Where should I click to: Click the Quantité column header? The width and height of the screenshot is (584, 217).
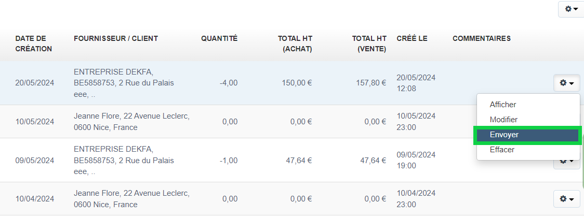[x=219, y=38]
